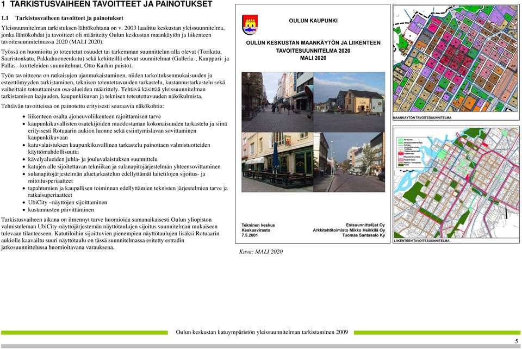The height and width of the screenshot is (349, 522).
Task: Click 'Keskusvirasto' on the cover
Action: (256, 230)
